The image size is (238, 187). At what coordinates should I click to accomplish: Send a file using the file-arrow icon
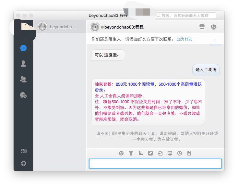[x=160, y=153]
